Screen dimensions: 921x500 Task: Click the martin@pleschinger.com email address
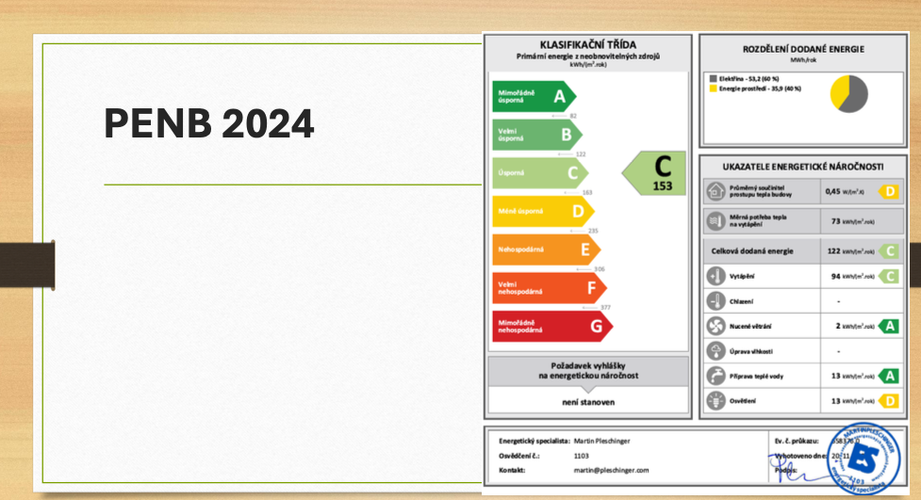(x=611, y=470)
